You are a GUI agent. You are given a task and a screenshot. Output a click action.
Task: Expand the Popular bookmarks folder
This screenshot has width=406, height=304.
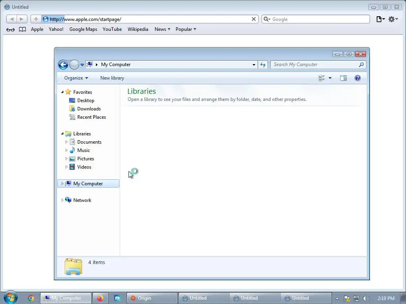186,29
